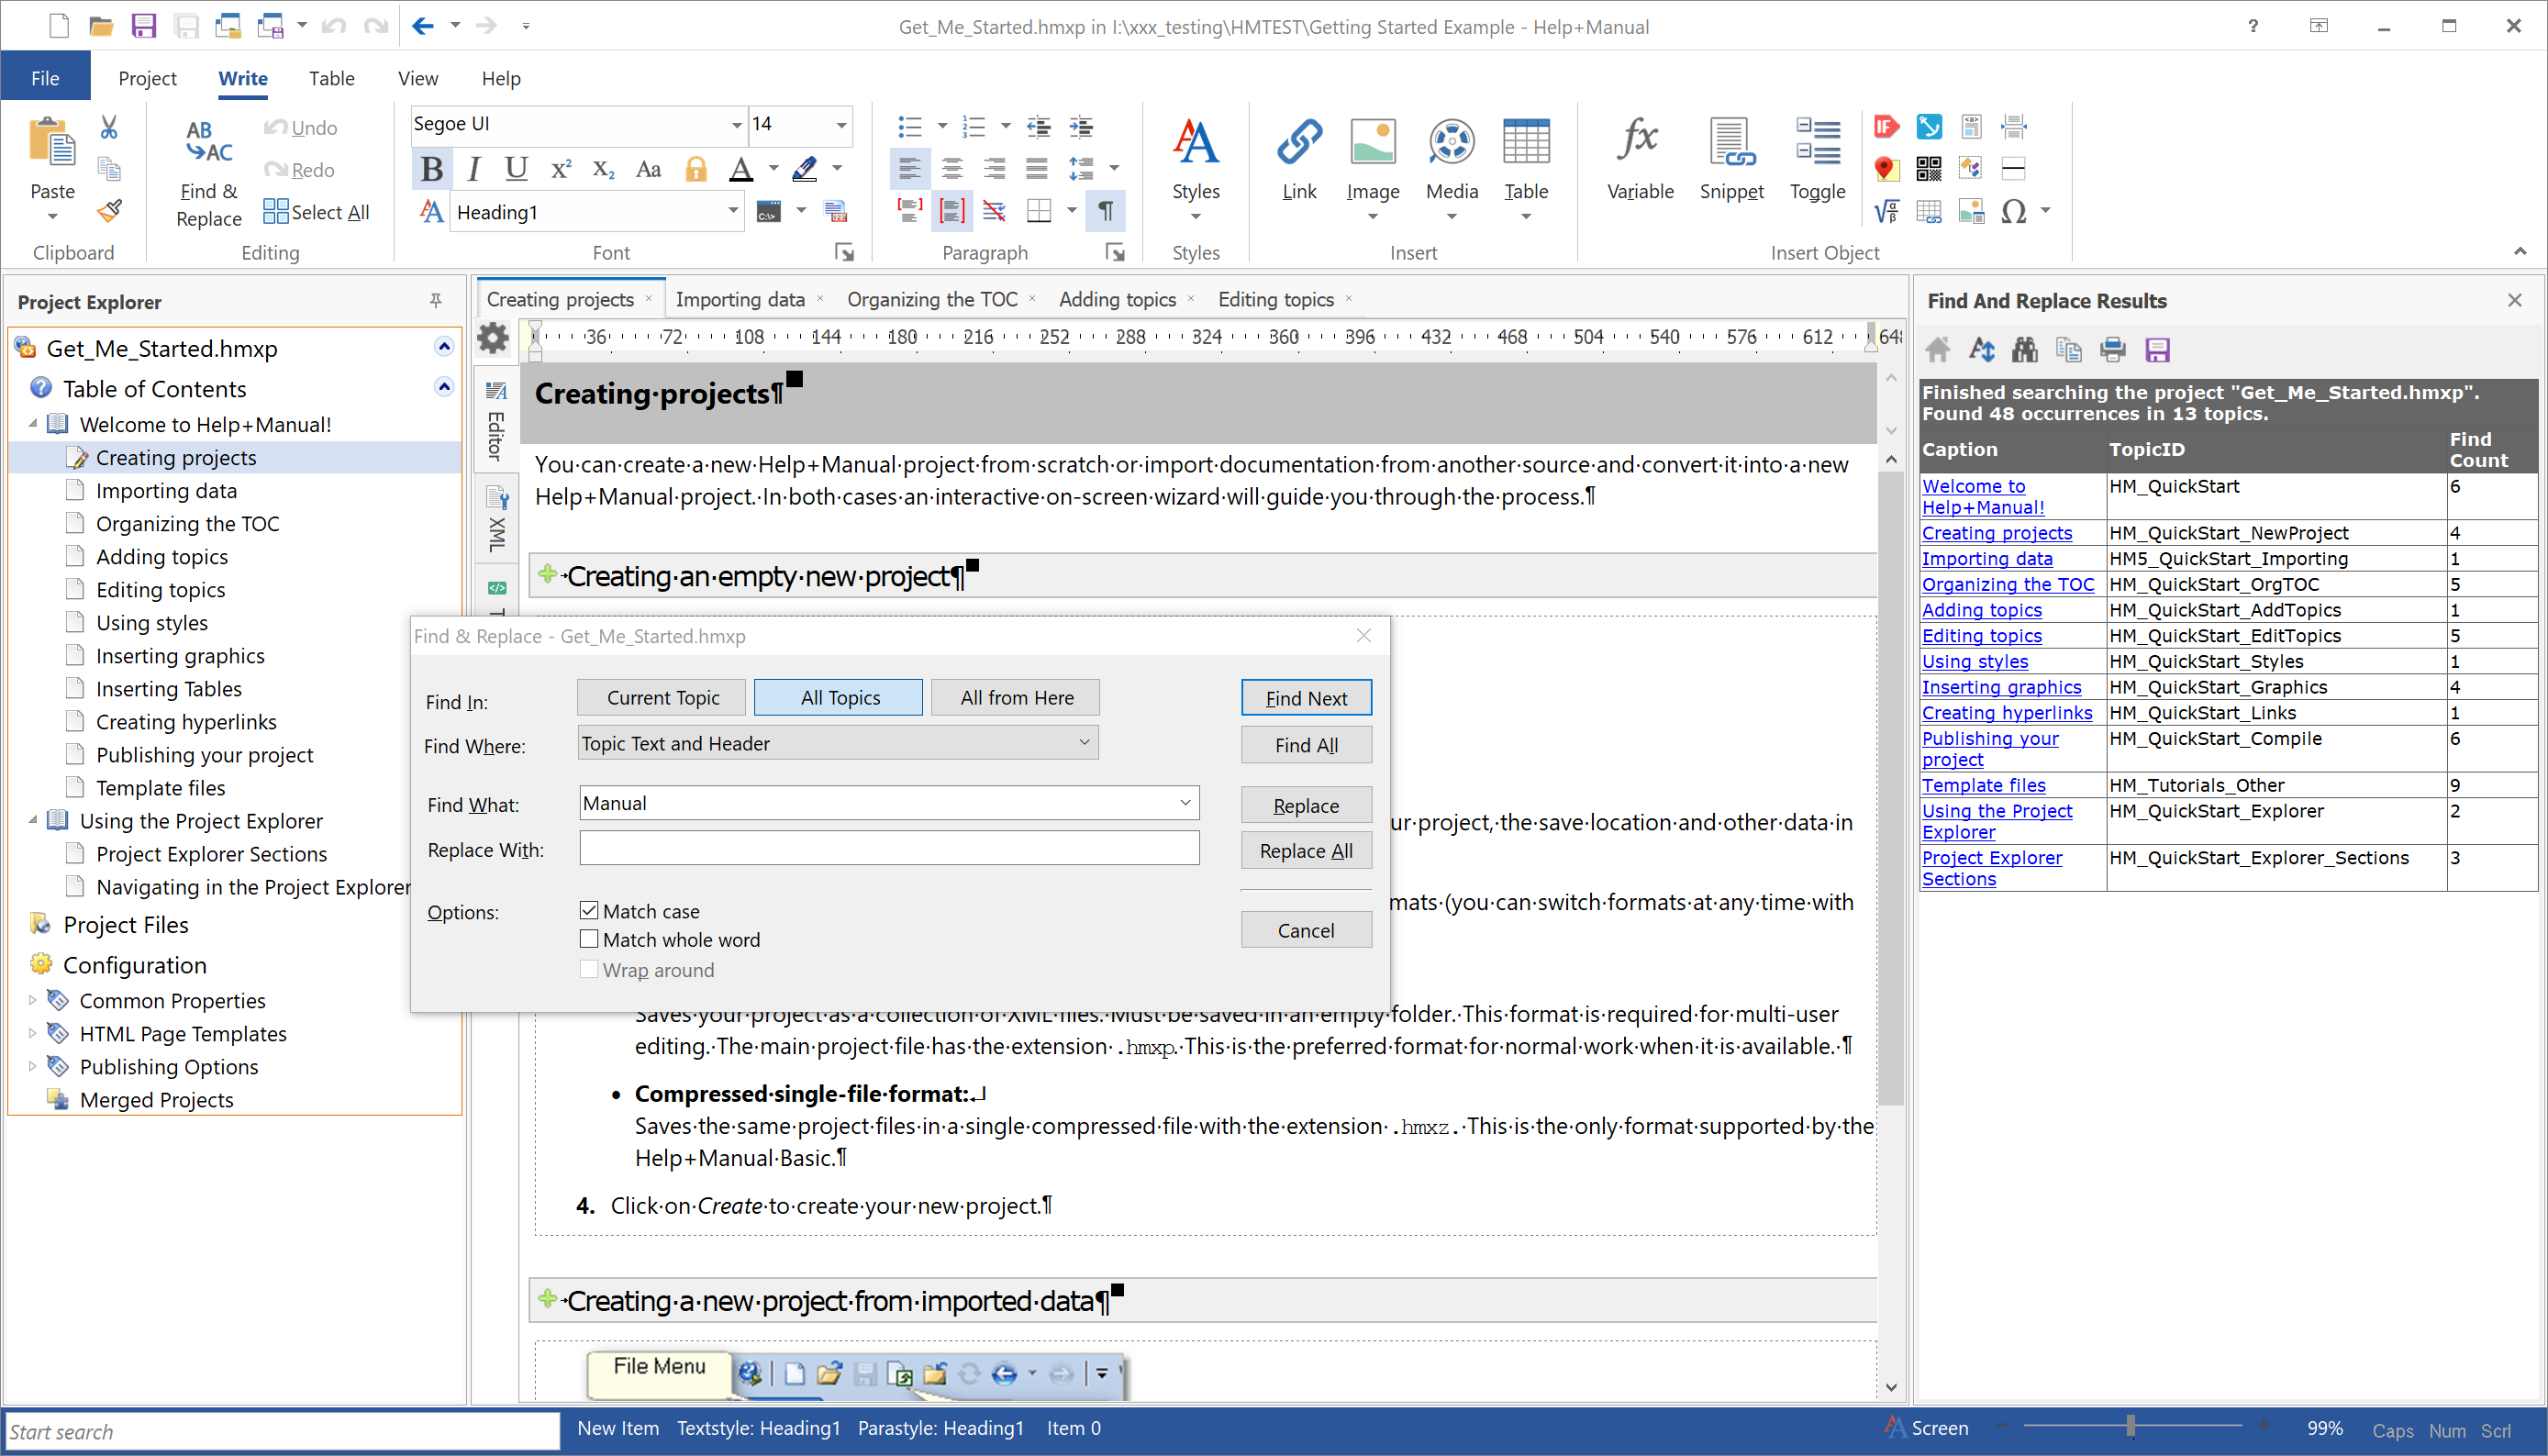Click the subscript icon
This screenshot has width=2548, height=1456.
click(x=603, y=169)
